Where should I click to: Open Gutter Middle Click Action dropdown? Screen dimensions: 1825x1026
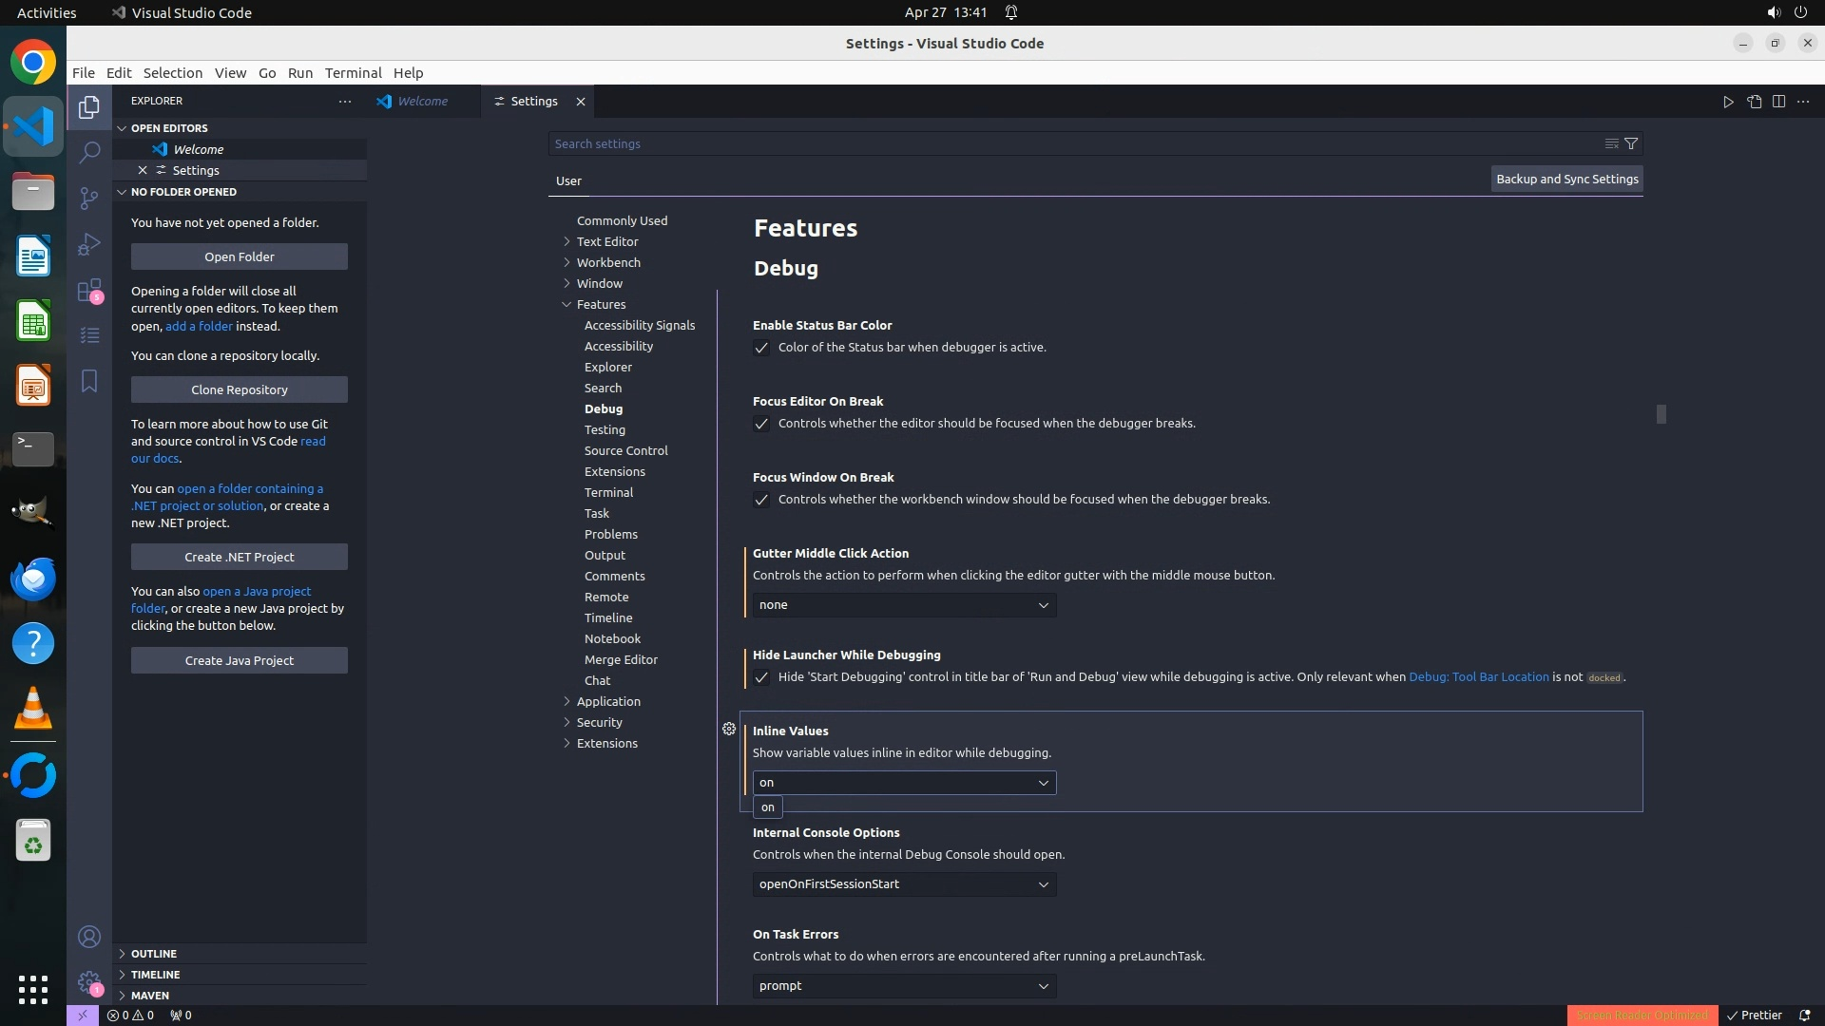coord(904,605)
